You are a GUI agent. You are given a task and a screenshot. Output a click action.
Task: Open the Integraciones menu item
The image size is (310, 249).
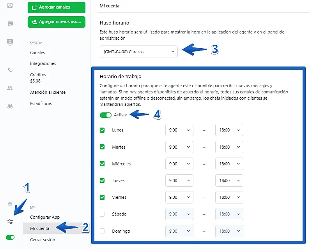(x=43, y=63)
